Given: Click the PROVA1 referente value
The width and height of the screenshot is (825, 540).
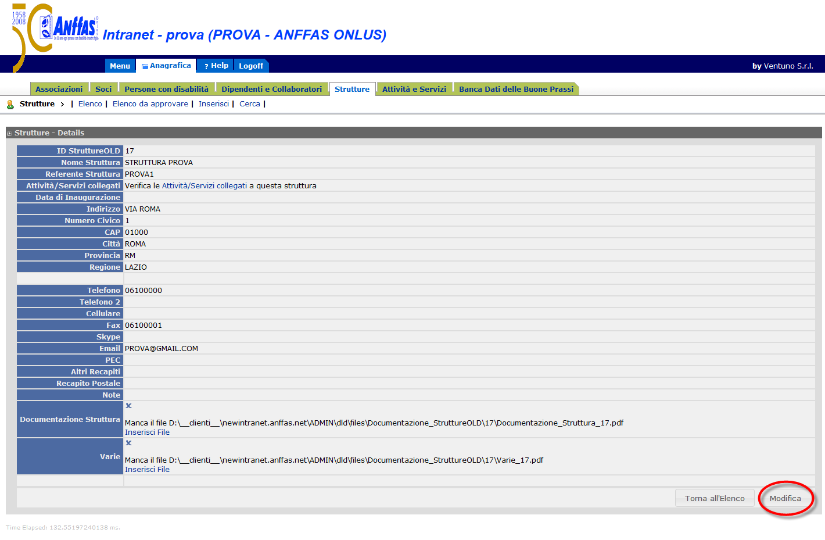Looking at the screenshot, I should pyautogui.click(x=139, y=174).
